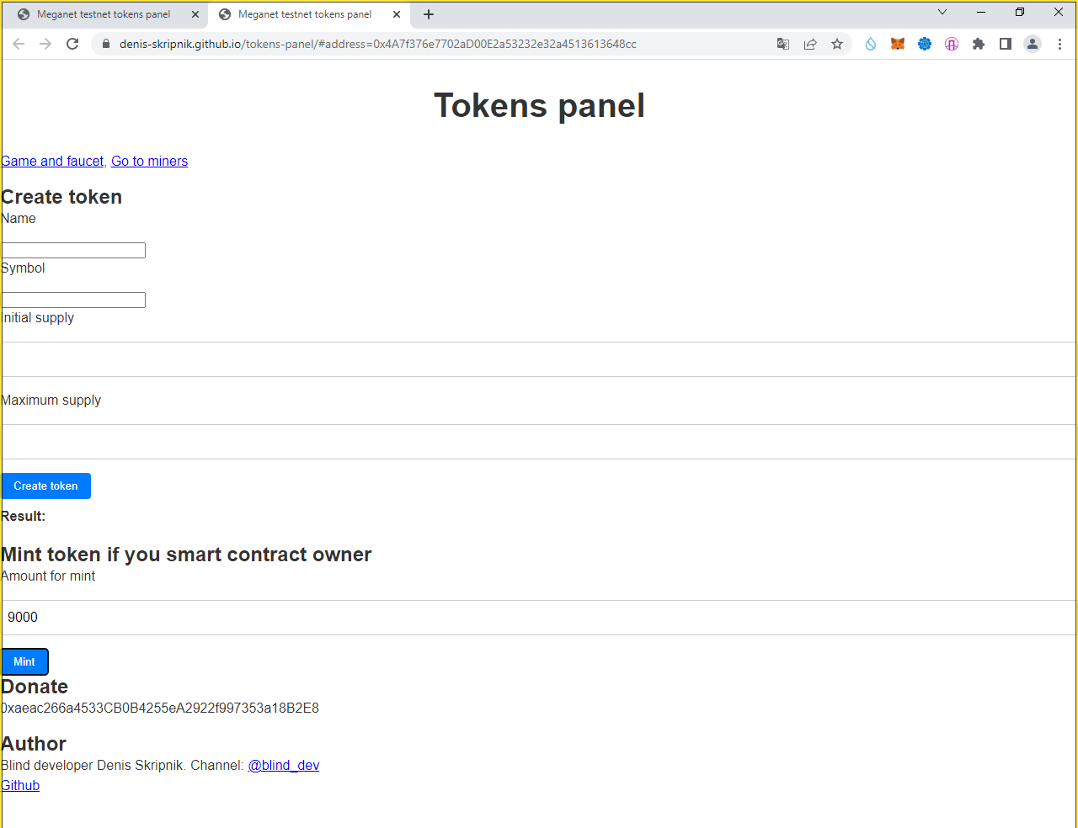
Task: Open the Chrome three-dot menu
Action: 1059,44
